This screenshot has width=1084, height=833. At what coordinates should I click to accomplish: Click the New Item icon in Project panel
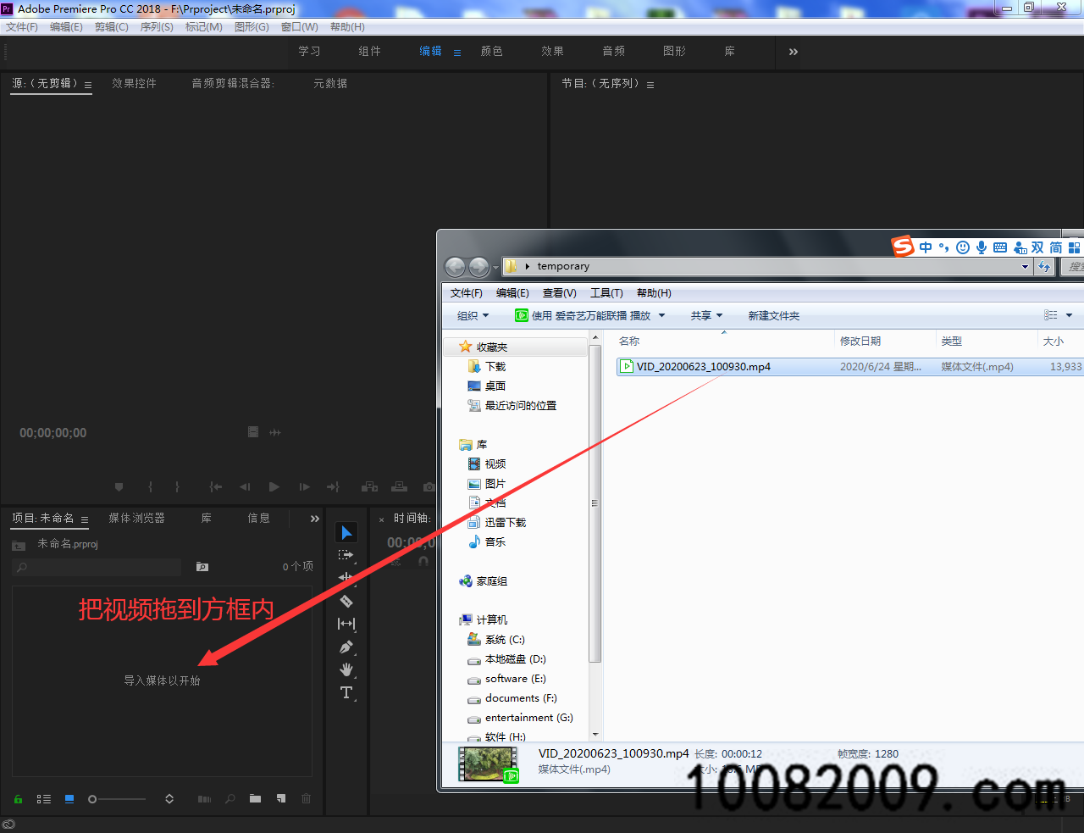(281, 799)
